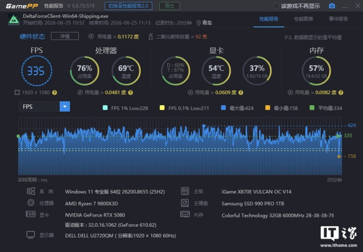Click the CO2 emission bottle icon
This screenshot has width=363, height=252.
(151, 36)
